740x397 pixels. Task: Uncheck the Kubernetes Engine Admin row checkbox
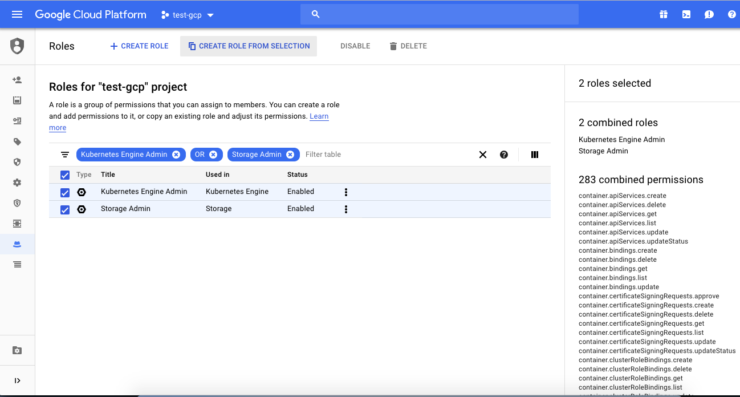(65, 193)
